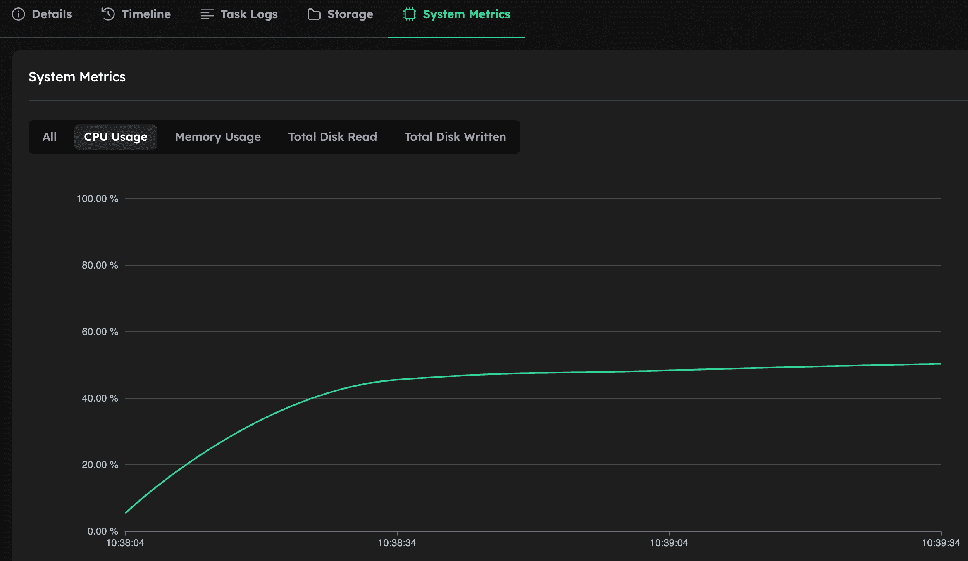Click the System Metrics panel heading

point(77,77)
